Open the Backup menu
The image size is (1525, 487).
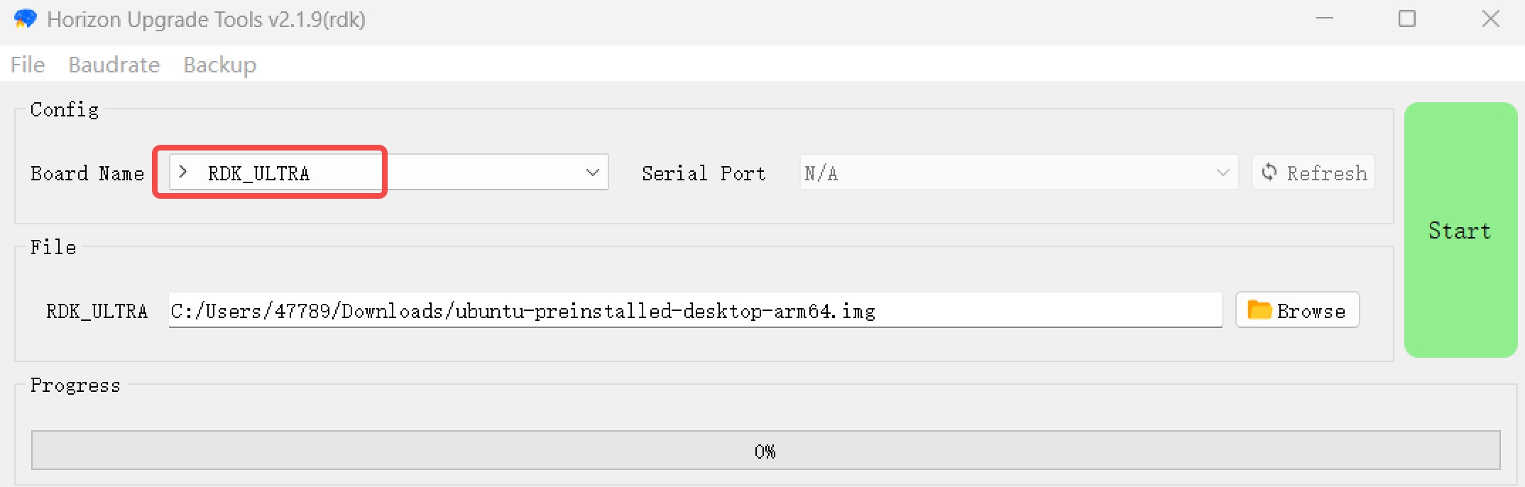point(219,65)
